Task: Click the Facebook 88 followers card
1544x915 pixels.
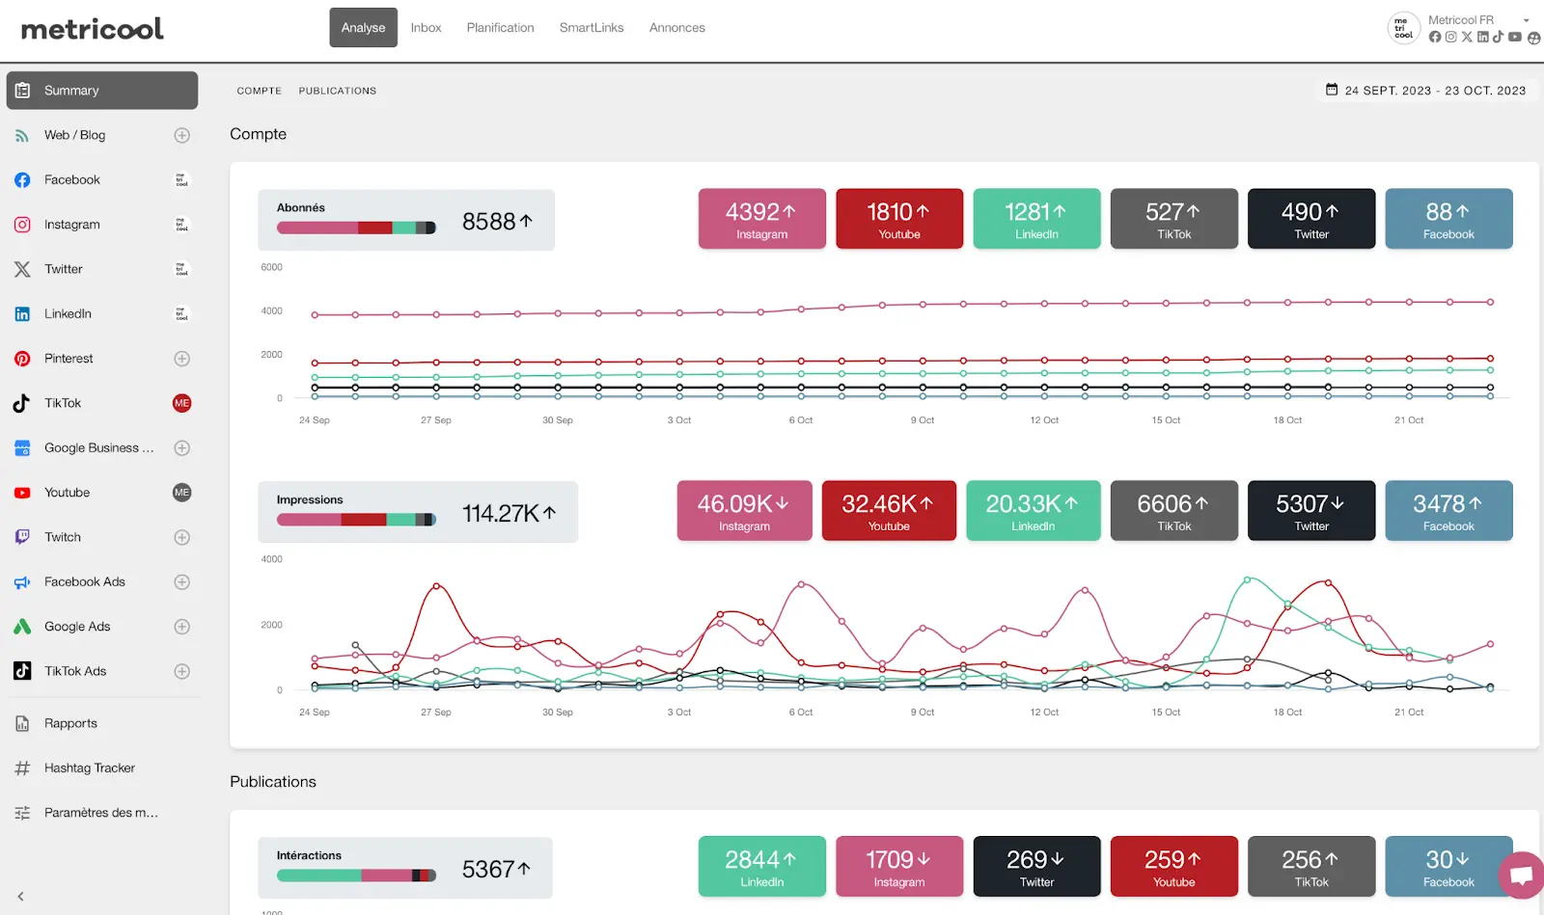Action: tap(1448, 219)
